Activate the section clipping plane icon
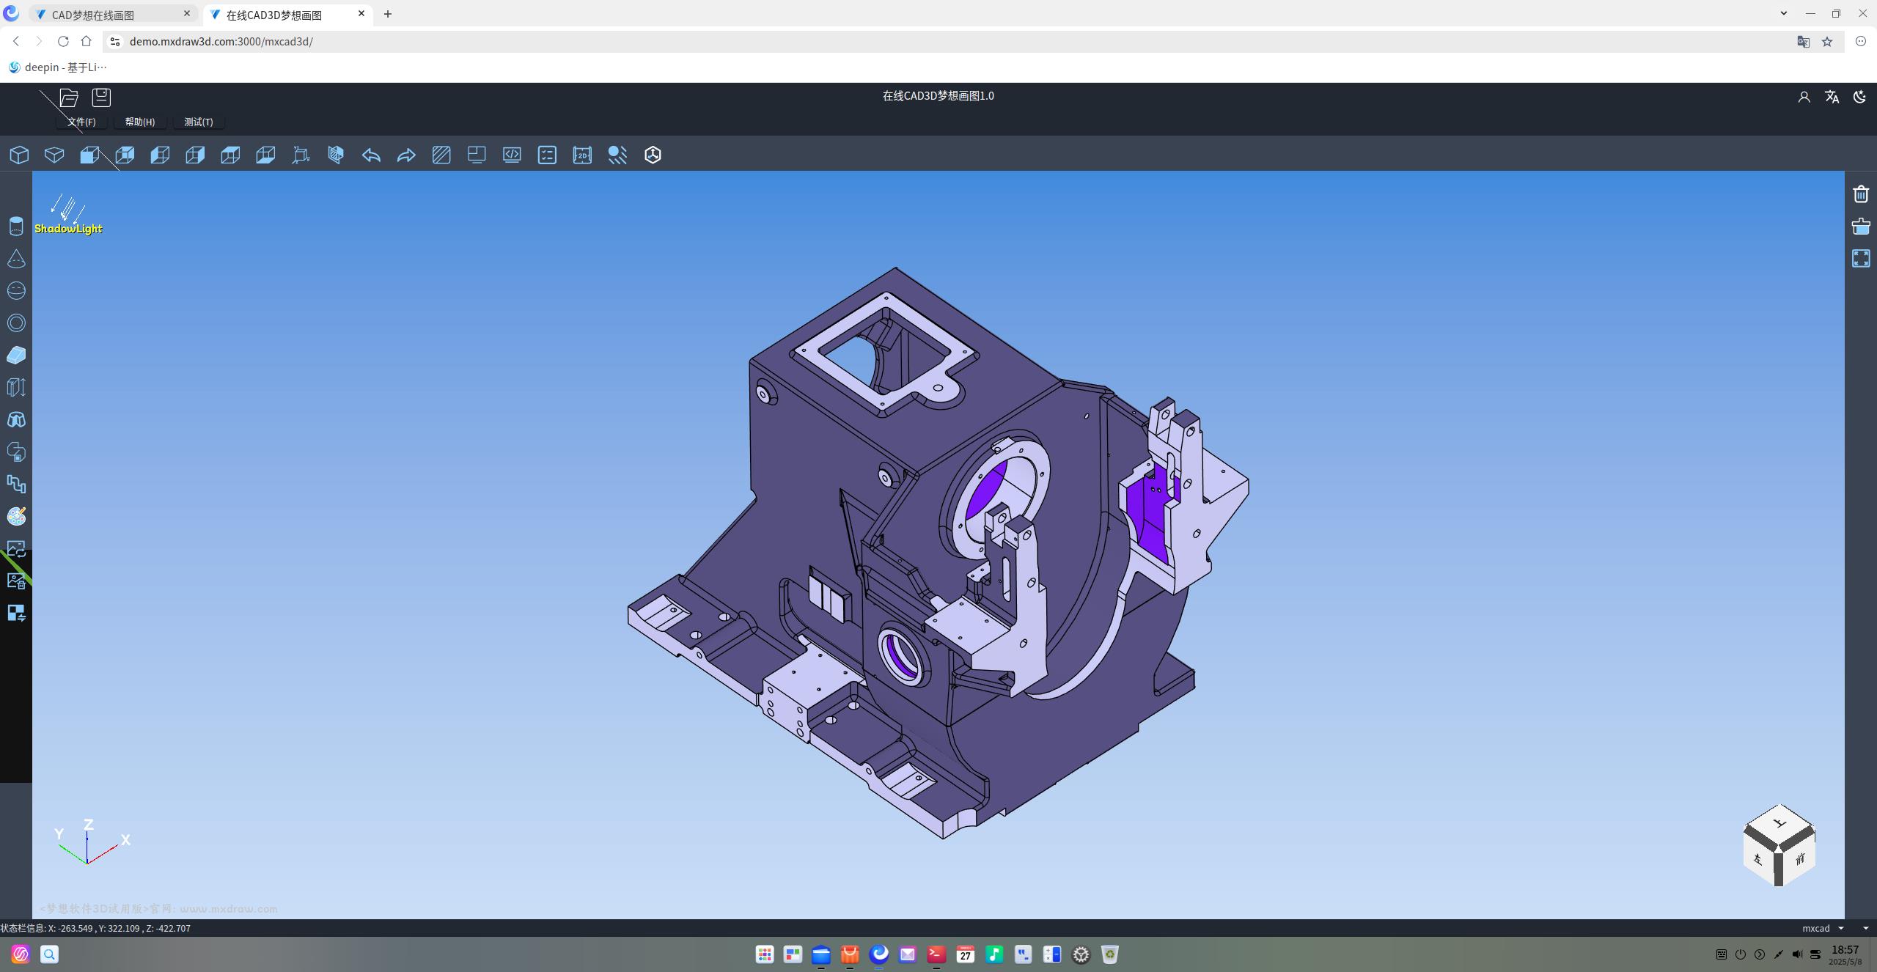Image resolution: width=1877 pixels, height=972 pixels. click(x=336, y=155)
